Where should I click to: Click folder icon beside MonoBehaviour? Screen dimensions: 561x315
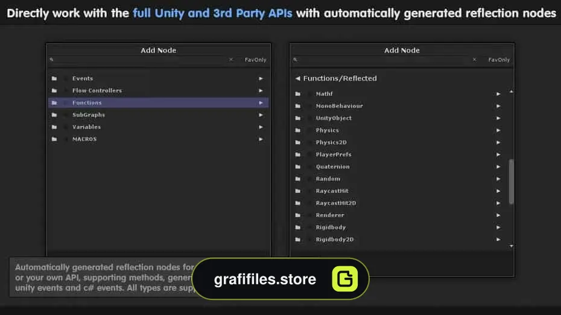tap(297, 106)
